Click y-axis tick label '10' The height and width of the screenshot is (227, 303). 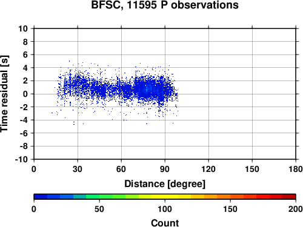(23, 28)
